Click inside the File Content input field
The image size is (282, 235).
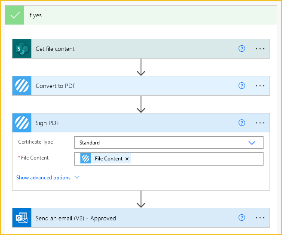click(x=196, y=159)
